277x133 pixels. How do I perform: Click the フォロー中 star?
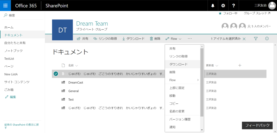[220, 13]
